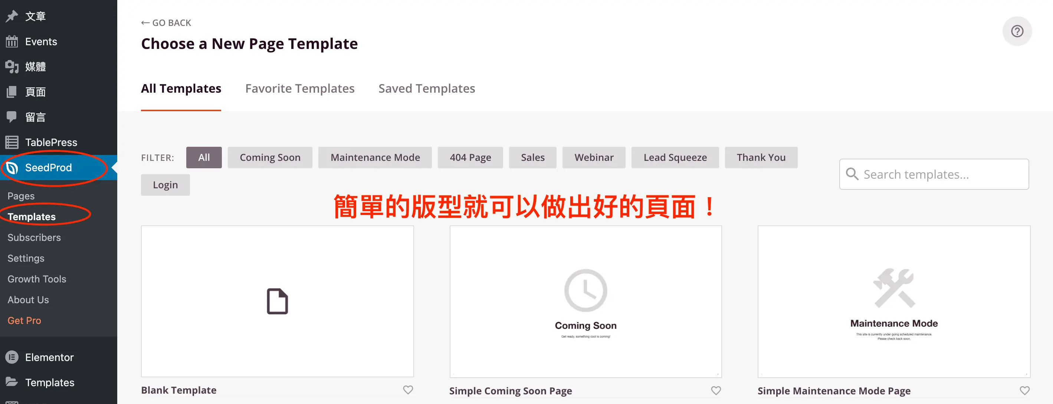This screenshot has height=404, width=1053.
Task: Open SeedProd menu item
Action: coord(59,168)
